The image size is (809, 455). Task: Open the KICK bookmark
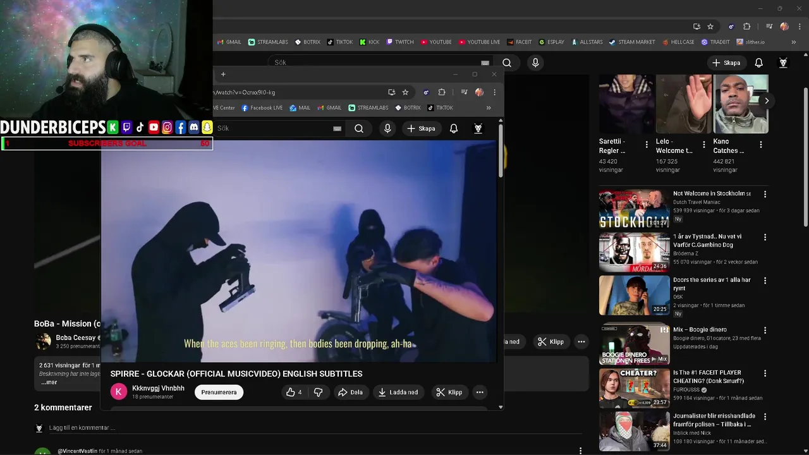(370, 42)
